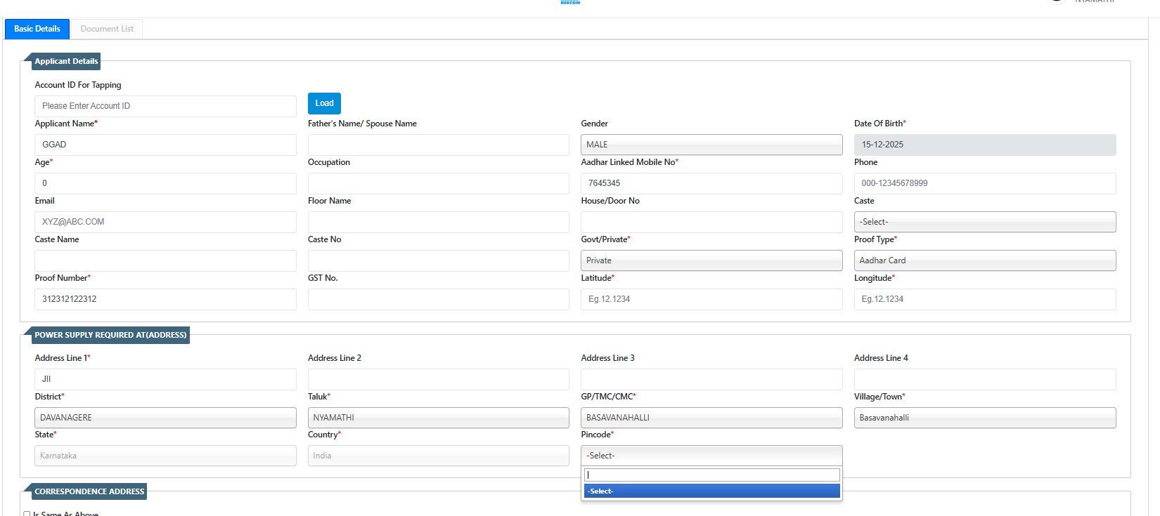1160x516 pixels.
Task: Click the BESCOM logo at the top
Action: pos(570,2)
